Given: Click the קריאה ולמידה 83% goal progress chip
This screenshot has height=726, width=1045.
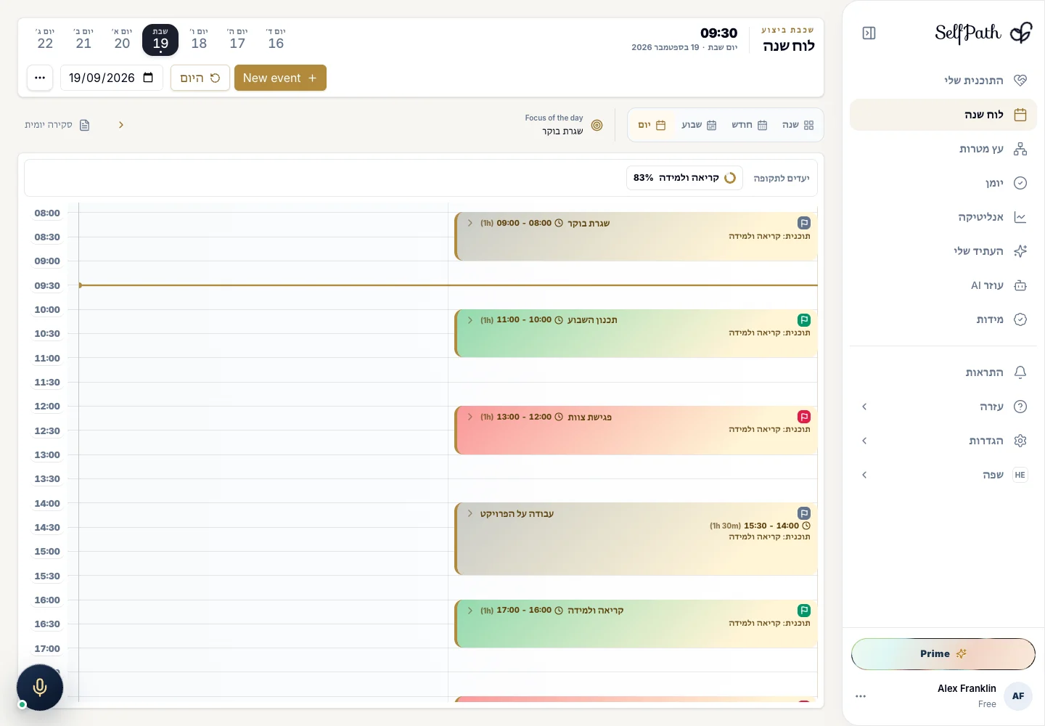Looking at the screenshot, I should pyautogui.click(x=684, y=178).
